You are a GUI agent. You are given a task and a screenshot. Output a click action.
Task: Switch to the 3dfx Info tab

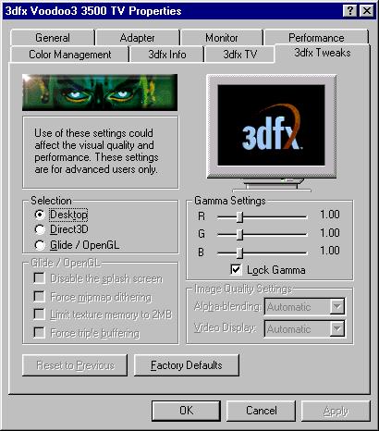[x=167, y=55]
